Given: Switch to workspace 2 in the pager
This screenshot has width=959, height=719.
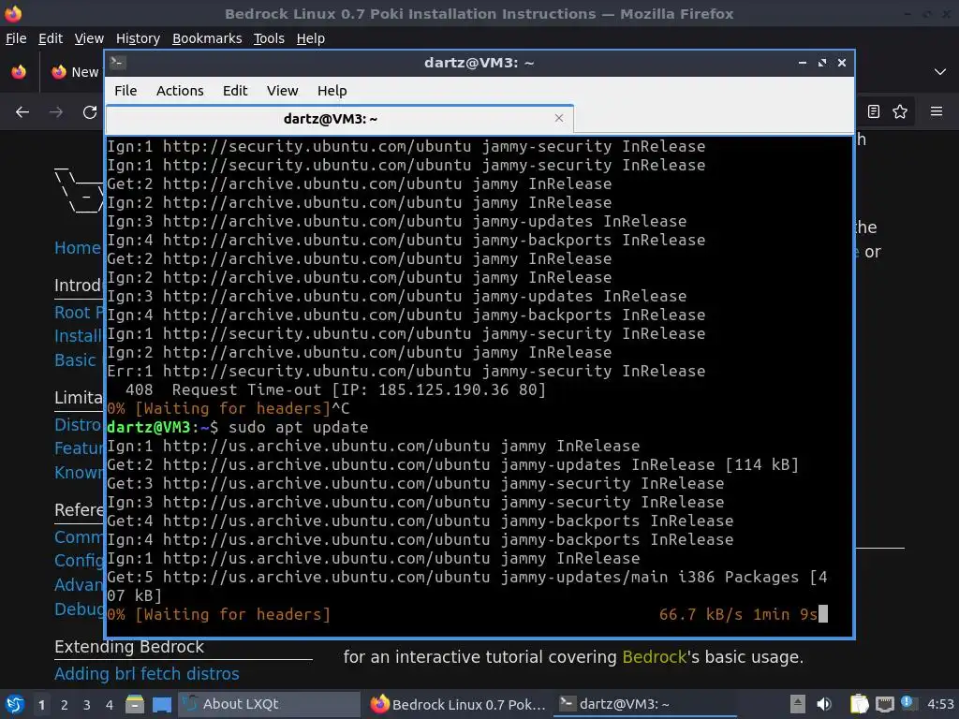Looking at the screenshot, I should coord(65,705).
